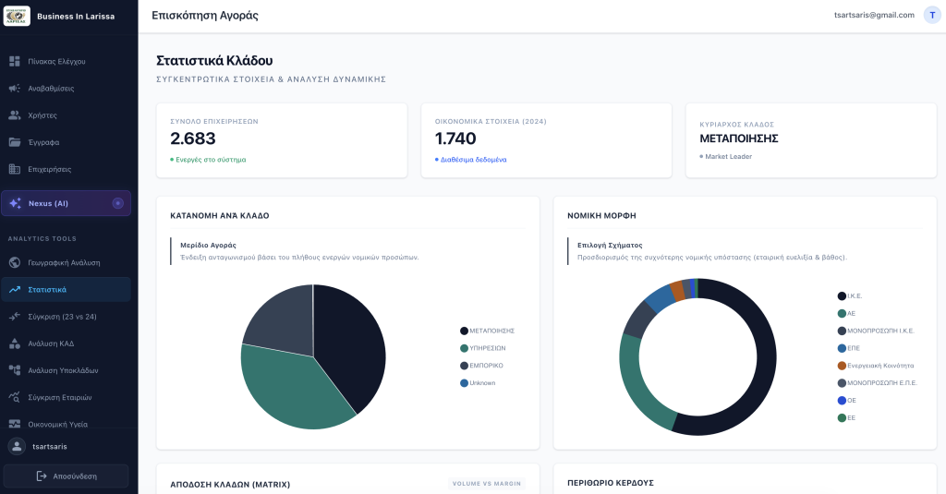
Task: Select the Στατιστικά menu item
Action: (66, 290)
